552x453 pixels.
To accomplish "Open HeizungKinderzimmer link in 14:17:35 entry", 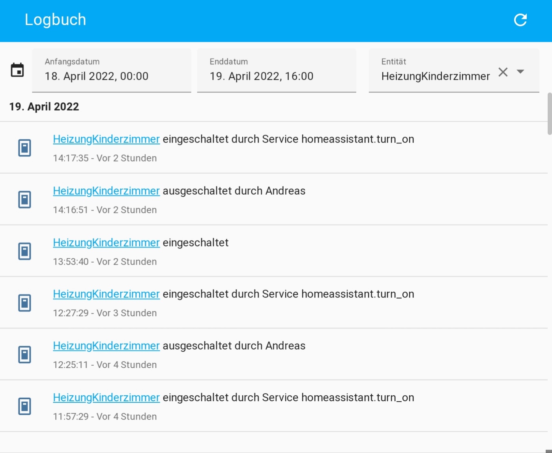I will tap(106, 139).
